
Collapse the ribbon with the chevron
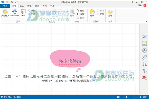click(x=146, y=21)
